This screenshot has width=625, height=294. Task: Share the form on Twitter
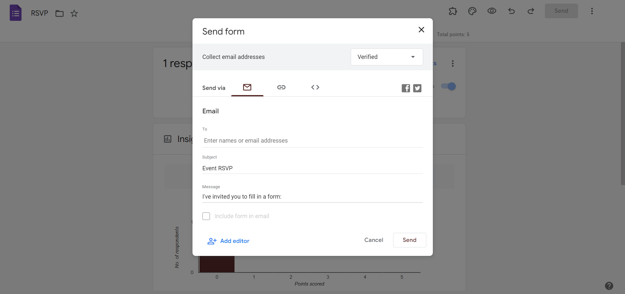pos(417,88)
